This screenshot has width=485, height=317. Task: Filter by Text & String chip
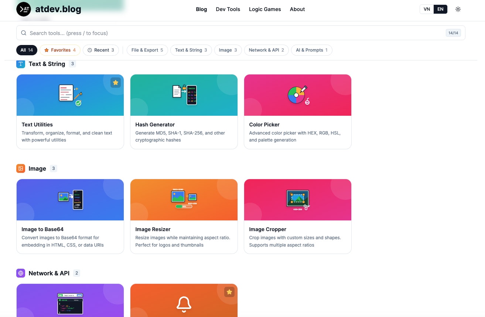191,50
